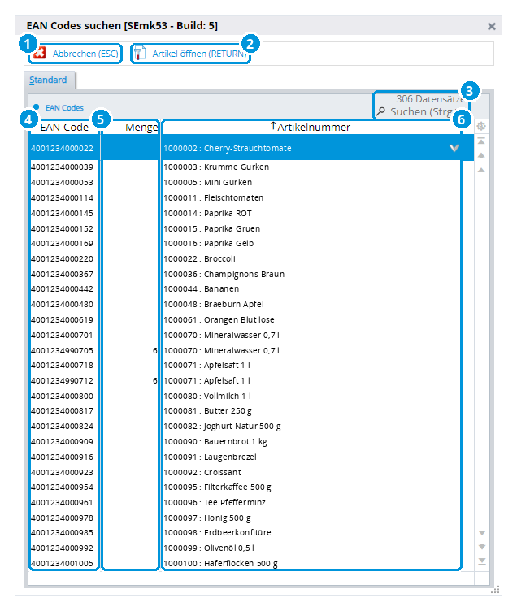Close the EAN Codes suchen dialog
This screenshot has height=611, width=517.
(x=491, y=26)
